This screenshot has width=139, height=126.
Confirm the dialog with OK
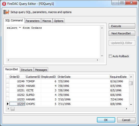pyautogui.click(x=106, y=120)
